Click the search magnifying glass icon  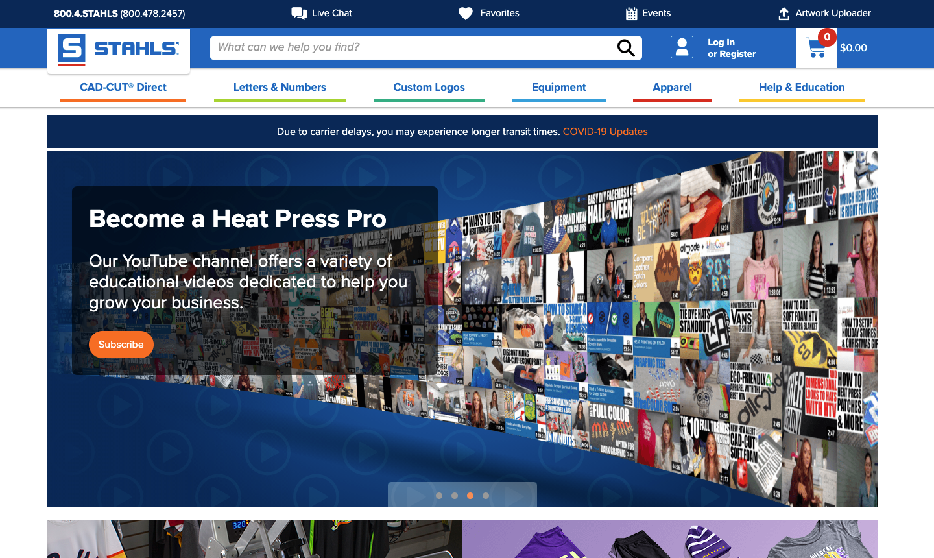[626, 48]
